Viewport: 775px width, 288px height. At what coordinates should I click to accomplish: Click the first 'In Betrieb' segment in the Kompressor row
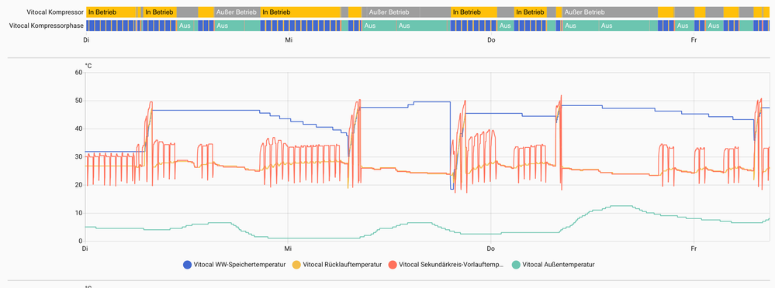pyautogui.click(x=112, y=12)
